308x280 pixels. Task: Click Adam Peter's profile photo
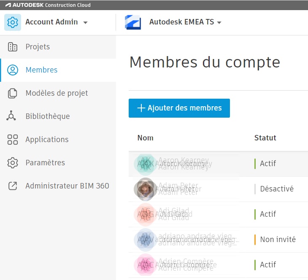pyautogui.click(x=146, y=189)
